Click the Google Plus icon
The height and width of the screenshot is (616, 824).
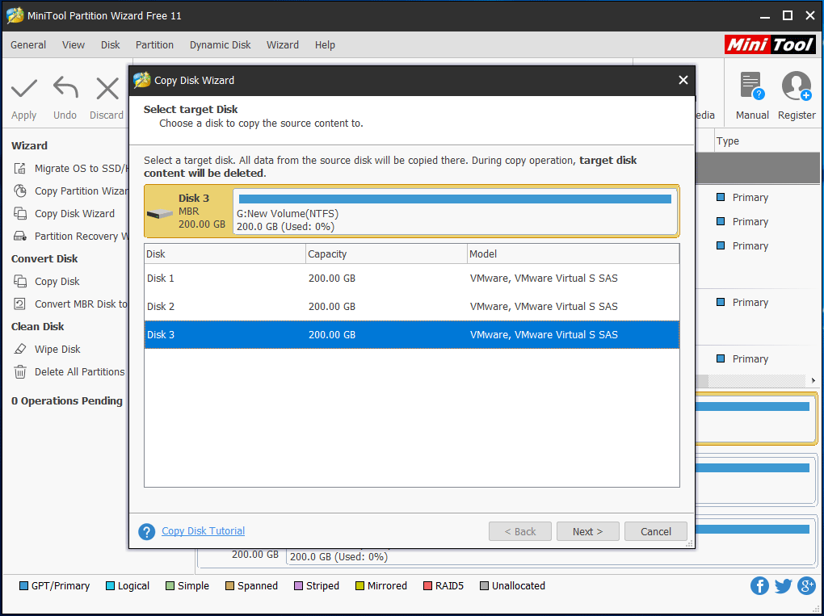(806, 586)
